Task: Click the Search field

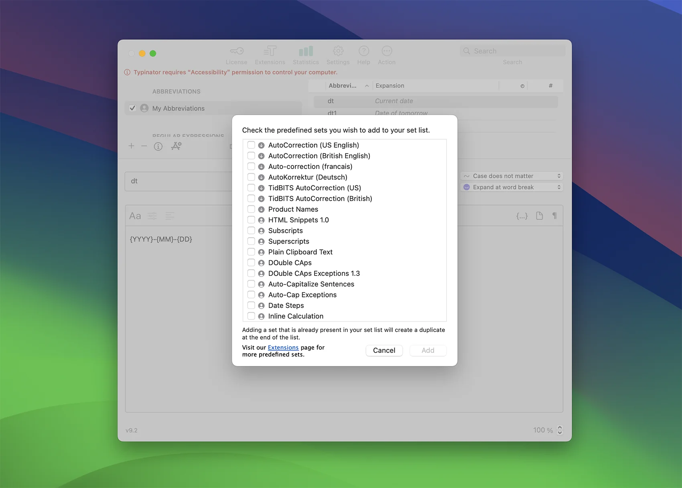Action: click(x=512, y=51)
